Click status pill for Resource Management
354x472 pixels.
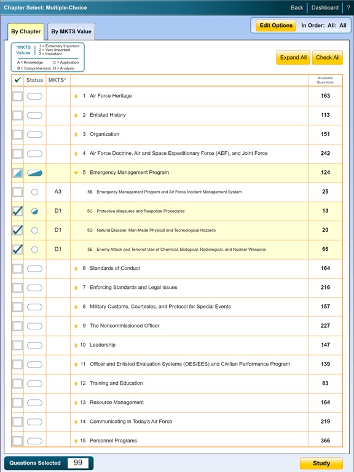[x=34, y=403]
